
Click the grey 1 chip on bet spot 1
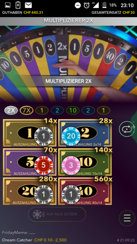[x=44, y=136]
